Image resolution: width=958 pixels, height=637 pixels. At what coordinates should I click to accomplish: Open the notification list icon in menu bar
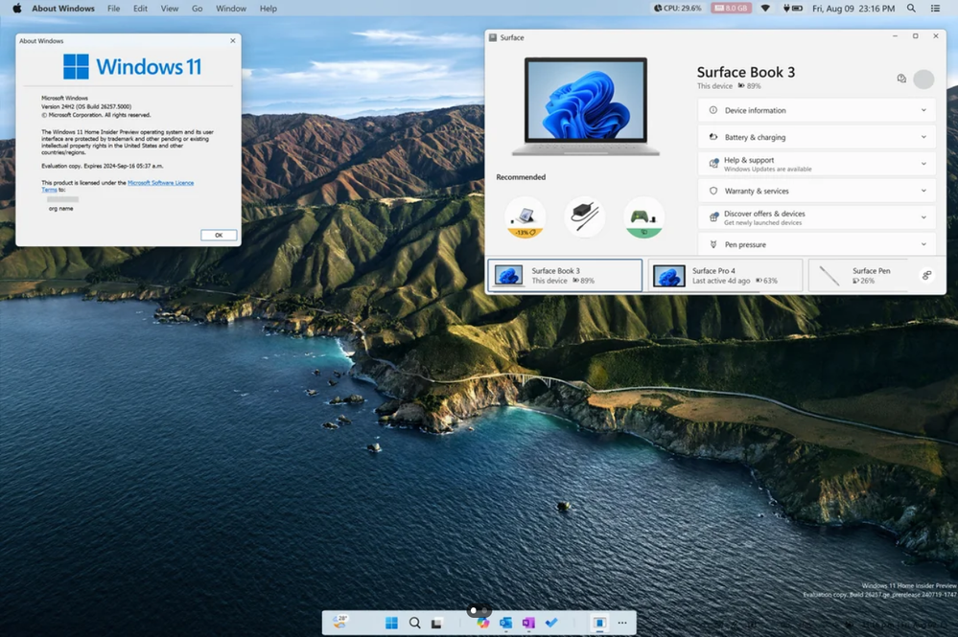pyautogui.click(x=935, y=8)
